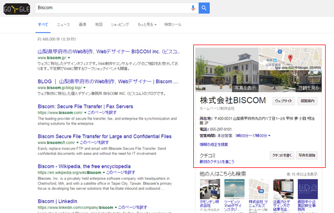Translate the www.biscomsft.com page
This screenshot has height=213, width=334.
[x=94, y=143]
